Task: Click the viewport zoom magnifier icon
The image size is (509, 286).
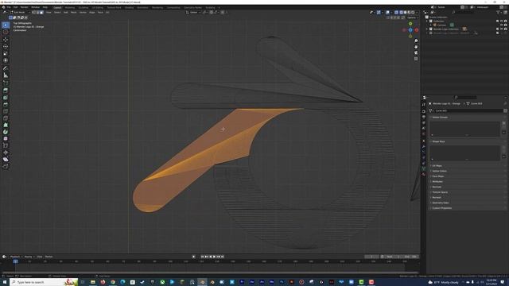Action: 416,41
